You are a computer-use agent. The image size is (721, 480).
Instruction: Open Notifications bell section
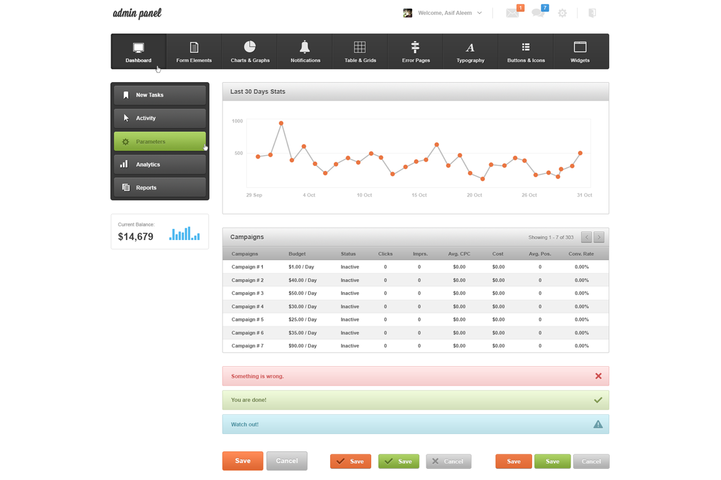[x=305, y=51]
